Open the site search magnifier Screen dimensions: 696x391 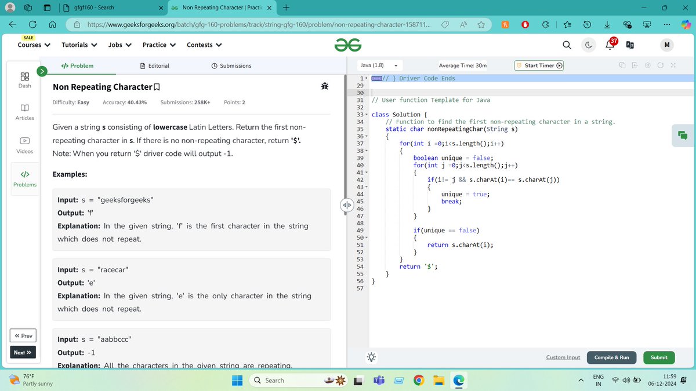567,45
